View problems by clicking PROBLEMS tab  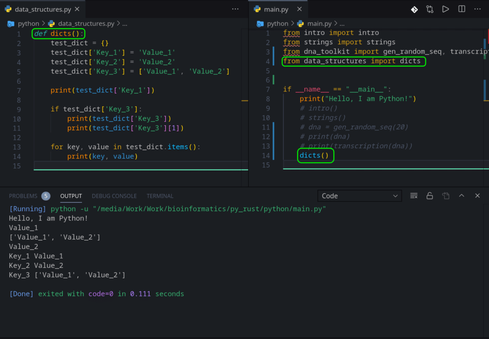[x=23, y=196]
